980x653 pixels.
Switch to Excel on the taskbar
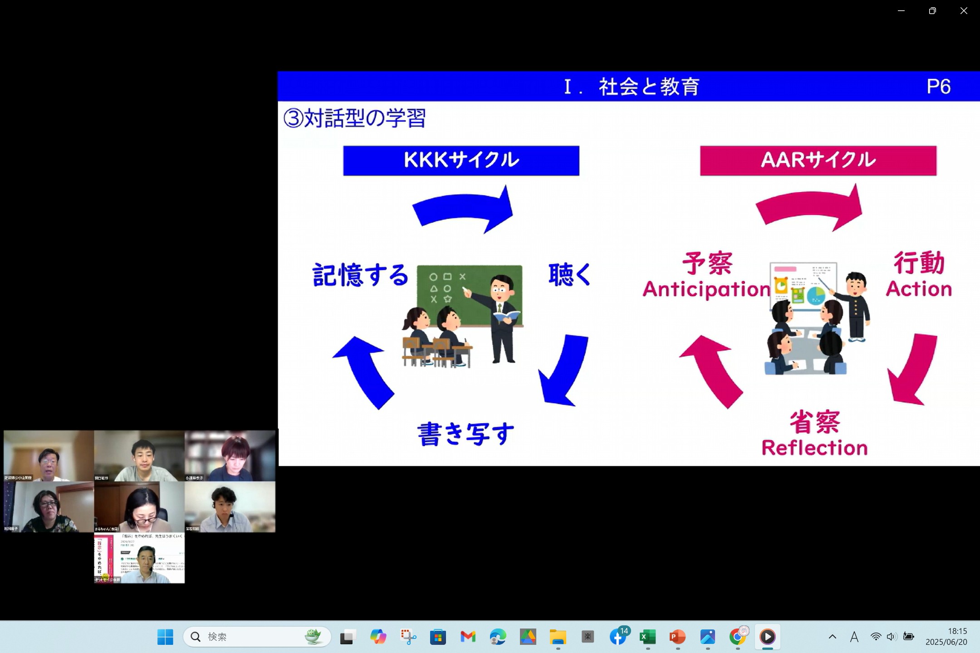[x=648, y=637]
